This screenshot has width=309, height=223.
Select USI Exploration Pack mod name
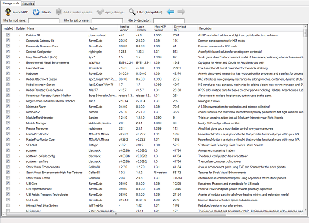(x=39, y=189)
